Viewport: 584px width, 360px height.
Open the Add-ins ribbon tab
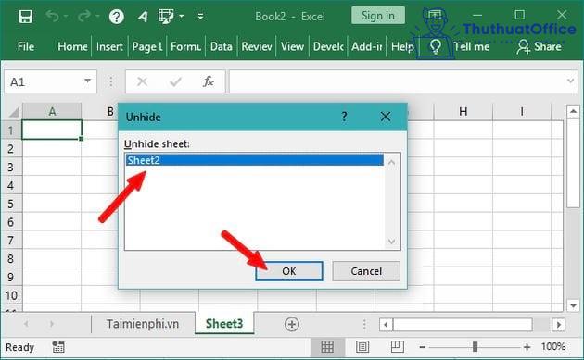point(367,46)
